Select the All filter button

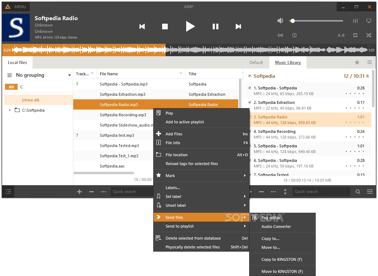(x=11, y=87)
